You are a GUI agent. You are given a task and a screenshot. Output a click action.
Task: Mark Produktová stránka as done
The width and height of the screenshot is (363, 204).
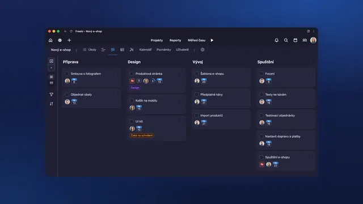pos(132,74)
